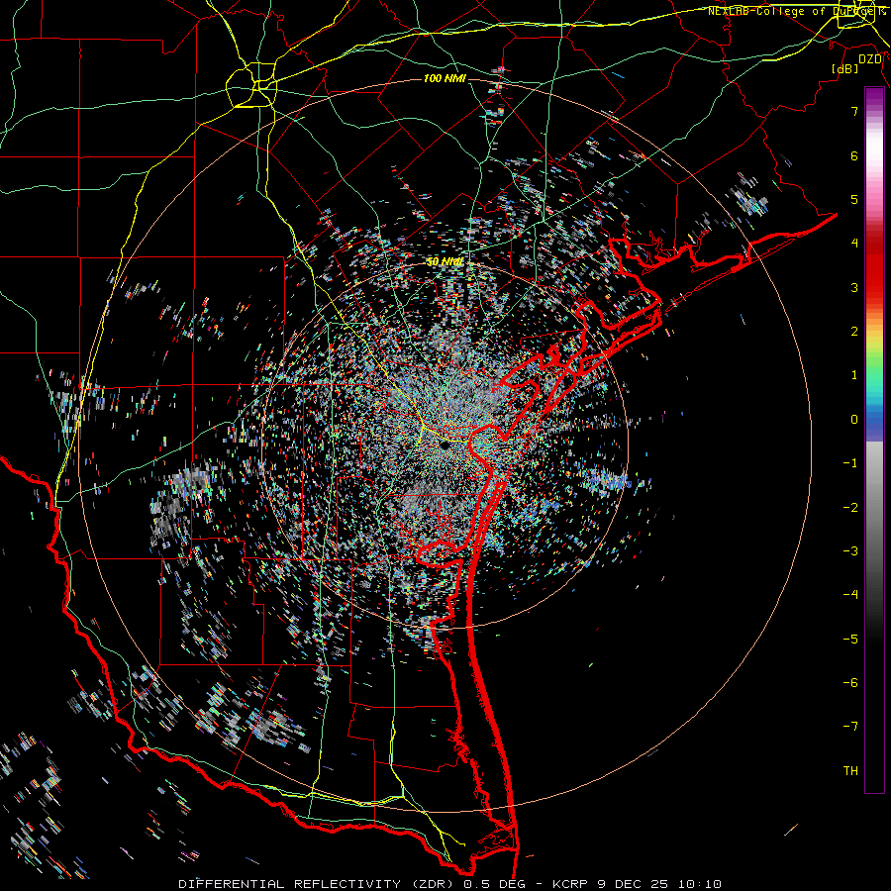Click the 'TH' threshold label on color scale
Viewport: 891px width, 891px height.
[x=850, y=771]
